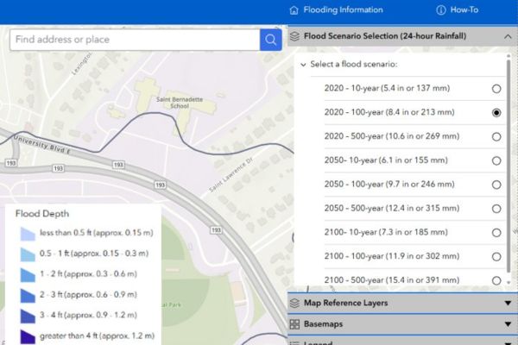518x345 pixels.
Task: Click the info icon beside How-To
Action: pyautogui.click(x=440, y=10)
